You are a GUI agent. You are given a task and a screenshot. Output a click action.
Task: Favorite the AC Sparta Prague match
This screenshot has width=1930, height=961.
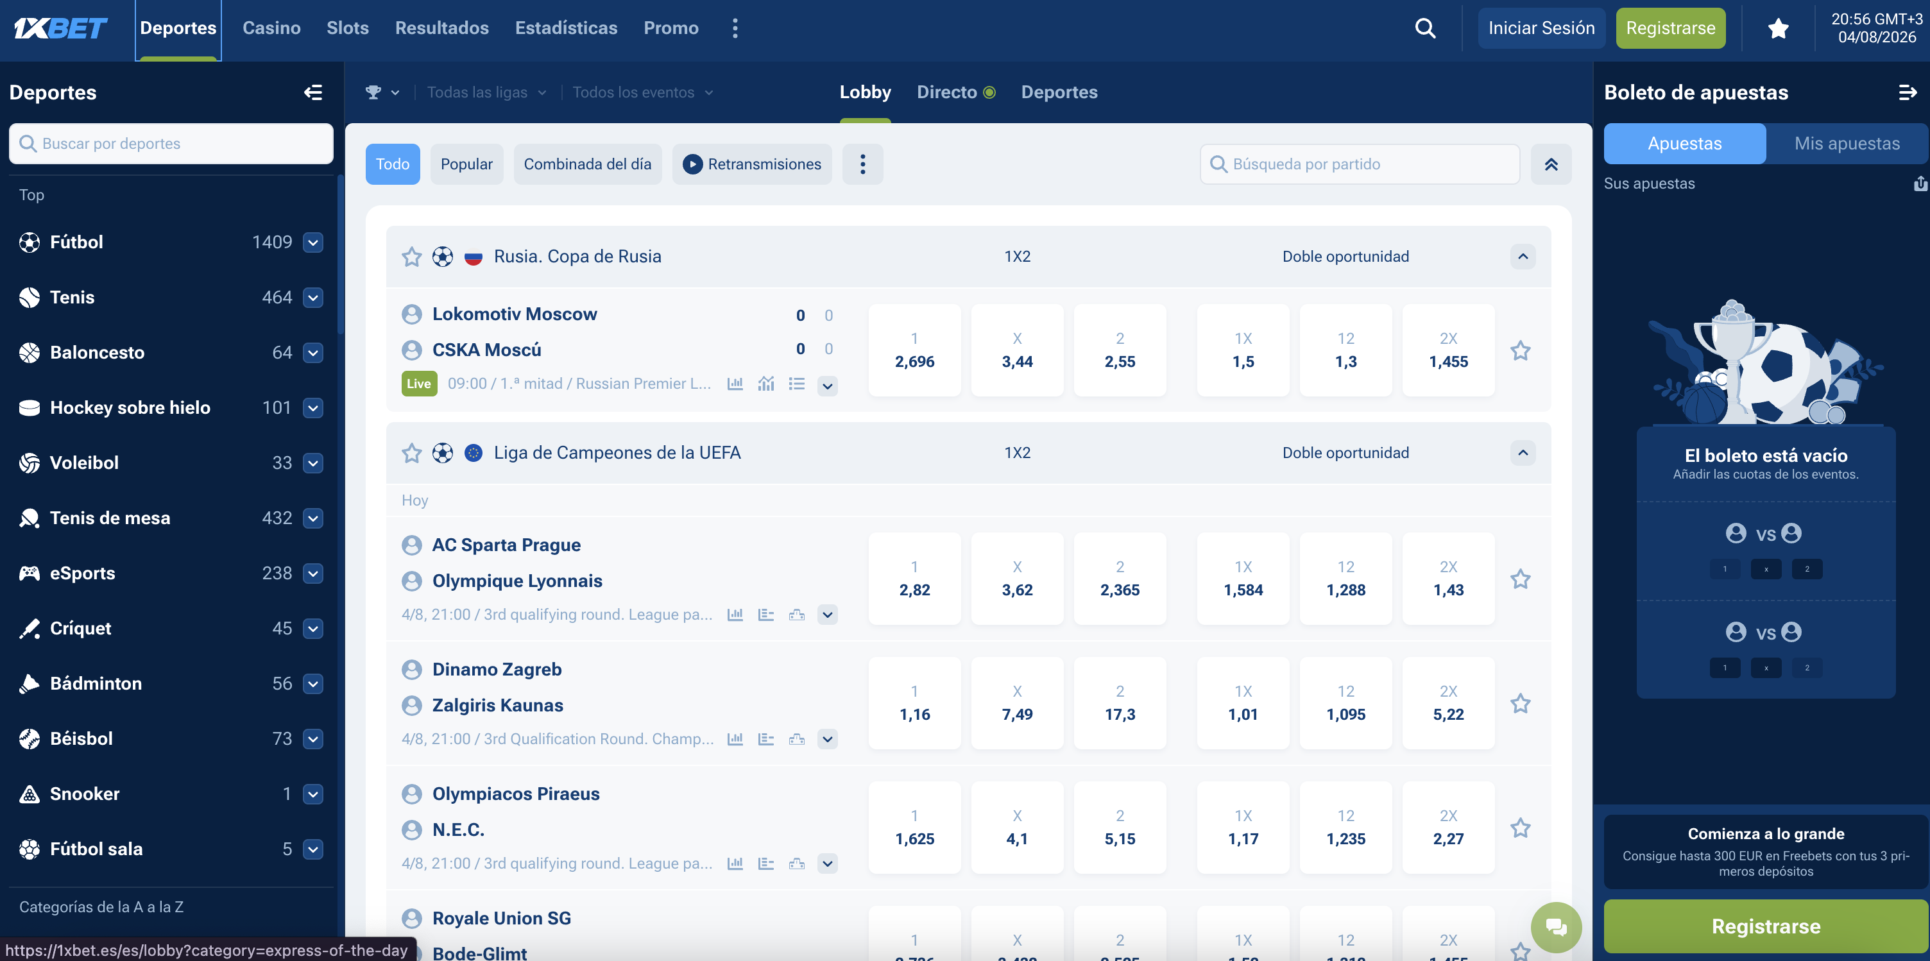[x=1520, y=579]
